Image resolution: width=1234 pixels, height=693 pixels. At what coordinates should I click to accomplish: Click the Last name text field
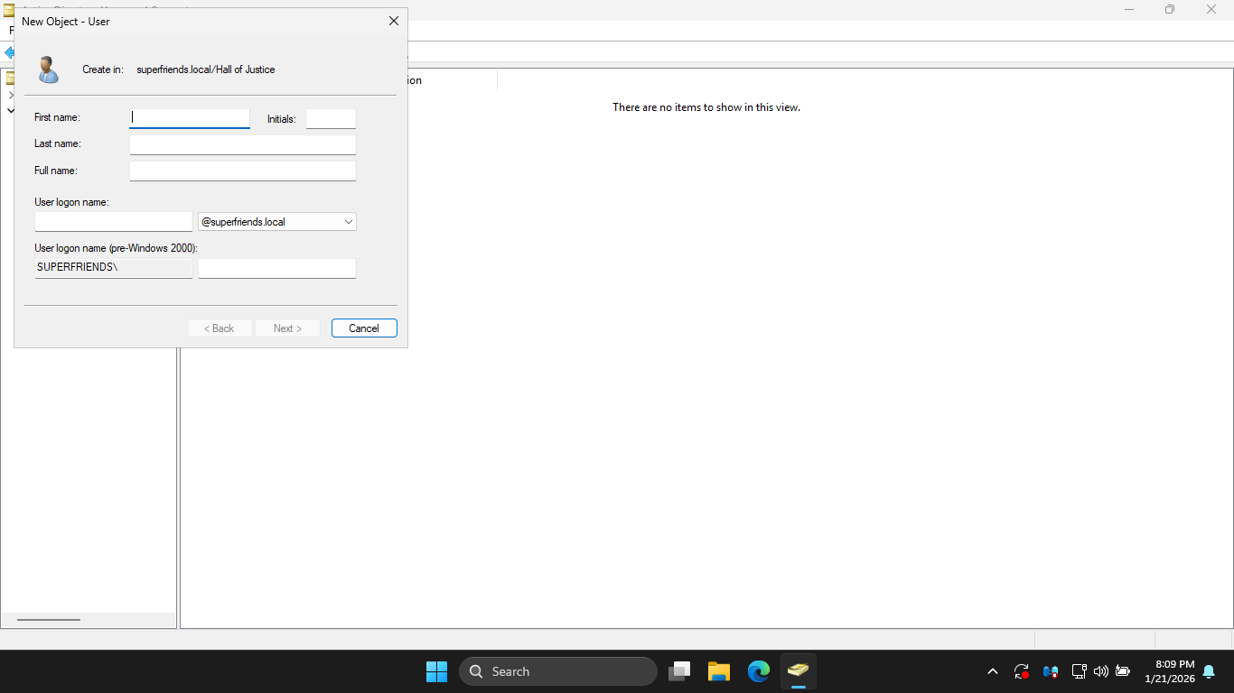[242, 144]
